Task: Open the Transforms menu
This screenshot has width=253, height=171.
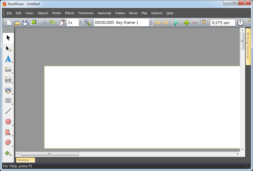Action: pyautogui.click(x=86, y=13)
